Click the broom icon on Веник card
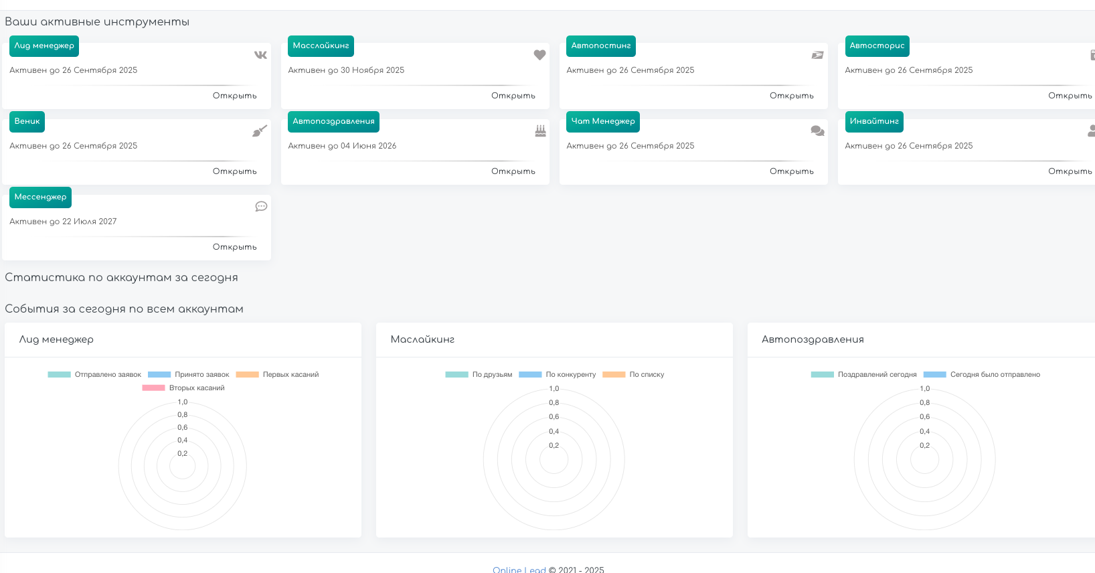1095x573 pixels. tap(260, 131)
